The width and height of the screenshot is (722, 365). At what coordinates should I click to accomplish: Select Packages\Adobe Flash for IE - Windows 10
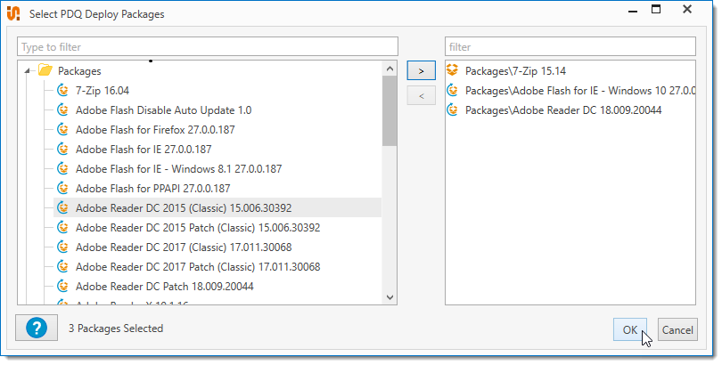[x=579, y=90]
